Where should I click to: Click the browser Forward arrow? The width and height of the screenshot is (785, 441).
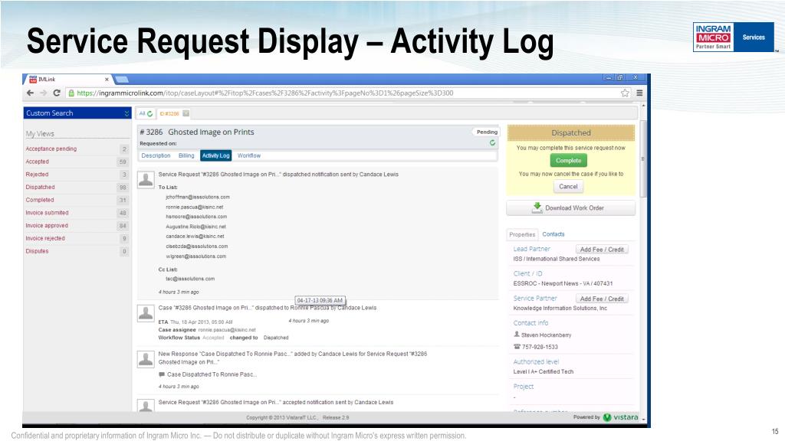[x=44, y=93]
